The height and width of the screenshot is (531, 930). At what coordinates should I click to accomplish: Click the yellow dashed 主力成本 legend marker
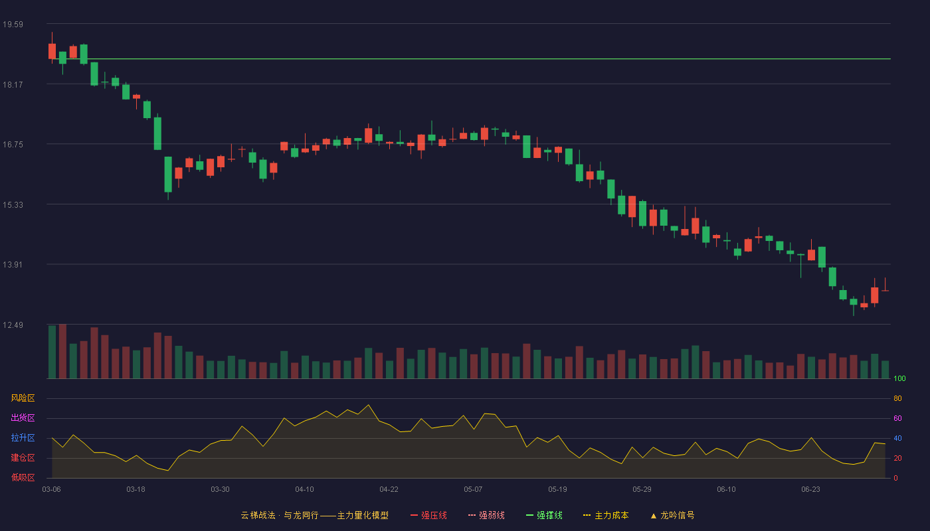(x=587, y=515)
